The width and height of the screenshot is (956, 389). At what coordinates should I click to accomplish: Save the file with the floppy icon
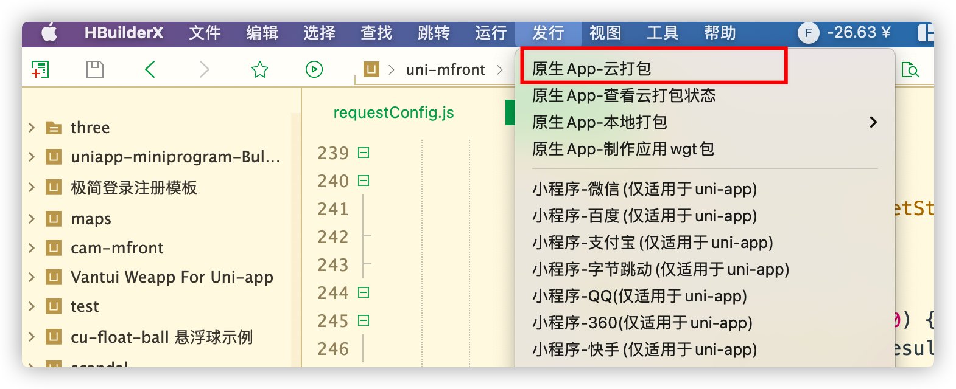[x=95, y=69]
